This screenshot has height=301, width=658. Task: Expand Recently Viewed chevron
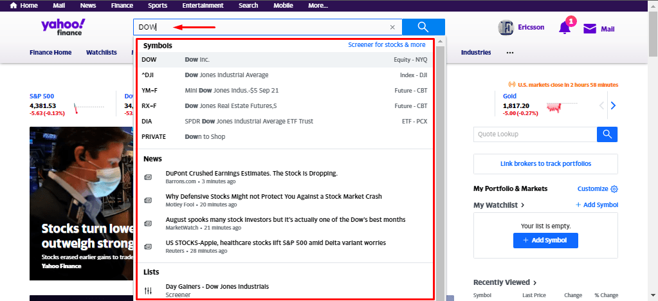tap(535, 282)
